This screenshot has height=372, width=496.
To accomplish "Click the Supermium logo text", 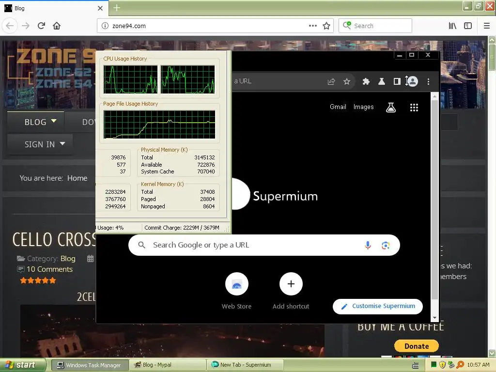I will coord(285,196).
